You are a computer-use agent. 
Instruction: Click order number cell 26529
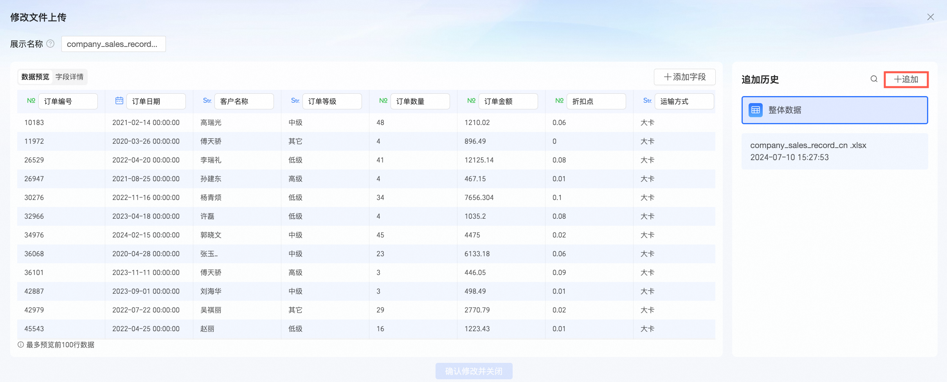34,160
